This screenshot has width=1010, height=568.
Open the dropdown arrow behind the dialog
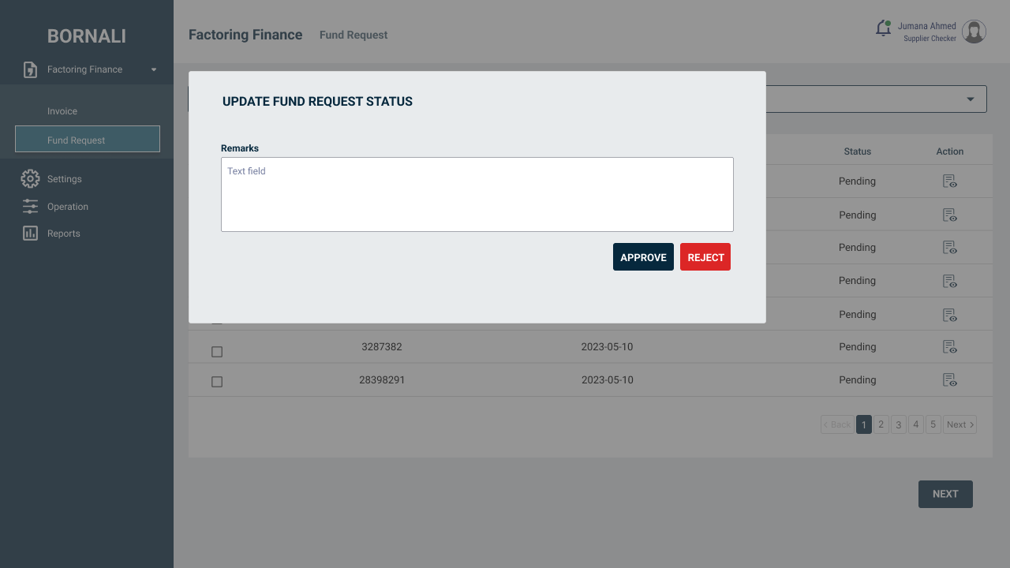click(x=971, y=99)
